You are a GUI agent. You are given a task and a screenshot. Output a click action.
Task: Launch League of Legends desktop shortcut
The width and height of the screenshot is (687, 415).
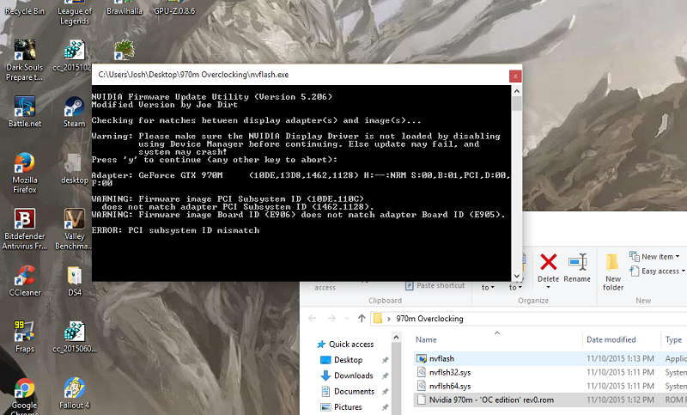(x=75, y=13)
